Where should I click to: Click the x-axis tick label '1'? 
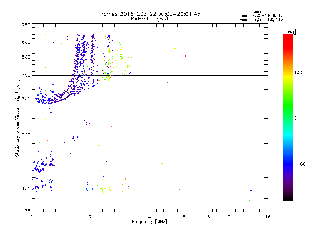tap(31, 217)
